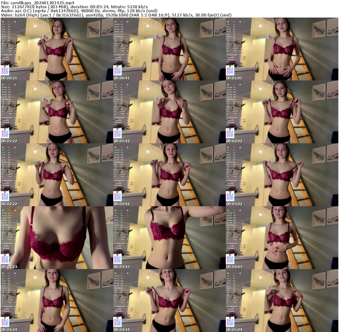The height and width of the screenshot is (332, 339).
Task: Choose the preview frame at 00:02:02
Action: point(282,112)
